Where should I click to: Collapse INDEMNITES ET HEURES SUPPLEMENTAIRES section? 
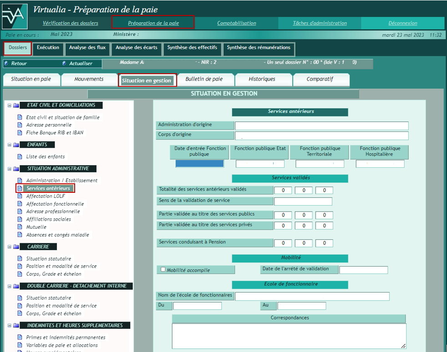pos(9,326)
